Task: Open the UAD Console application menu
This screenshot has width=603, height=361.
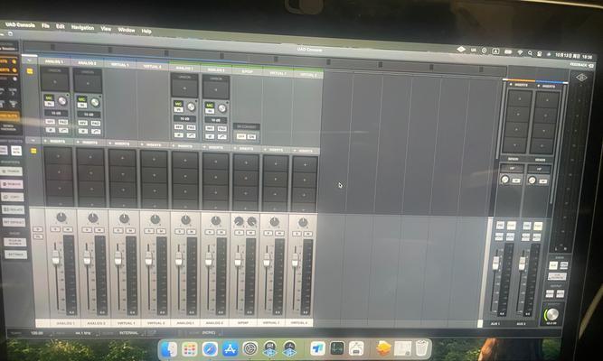Action: pyautogui.click(x=20, y=24)
